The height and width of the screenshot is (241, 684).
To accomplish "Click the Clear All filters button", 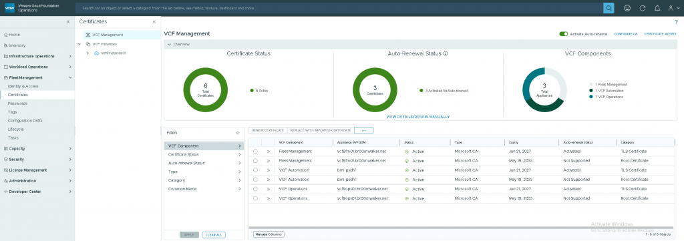I will [x=214, y=234].
